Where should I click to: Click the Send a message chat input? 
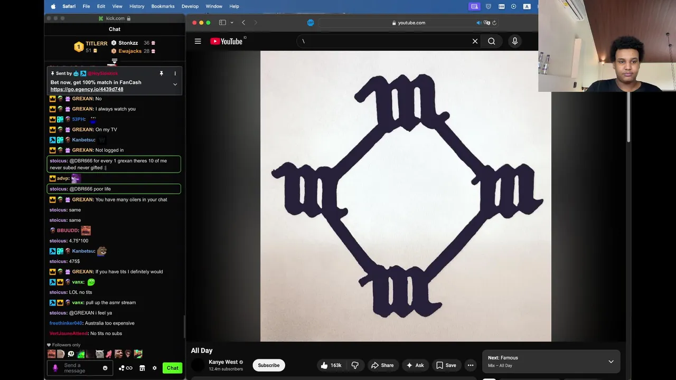[81, 368]
